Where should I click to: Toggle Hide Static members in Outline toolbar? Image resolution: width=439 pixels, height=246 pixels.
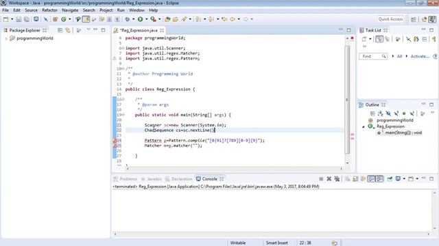tap(396, 113)
